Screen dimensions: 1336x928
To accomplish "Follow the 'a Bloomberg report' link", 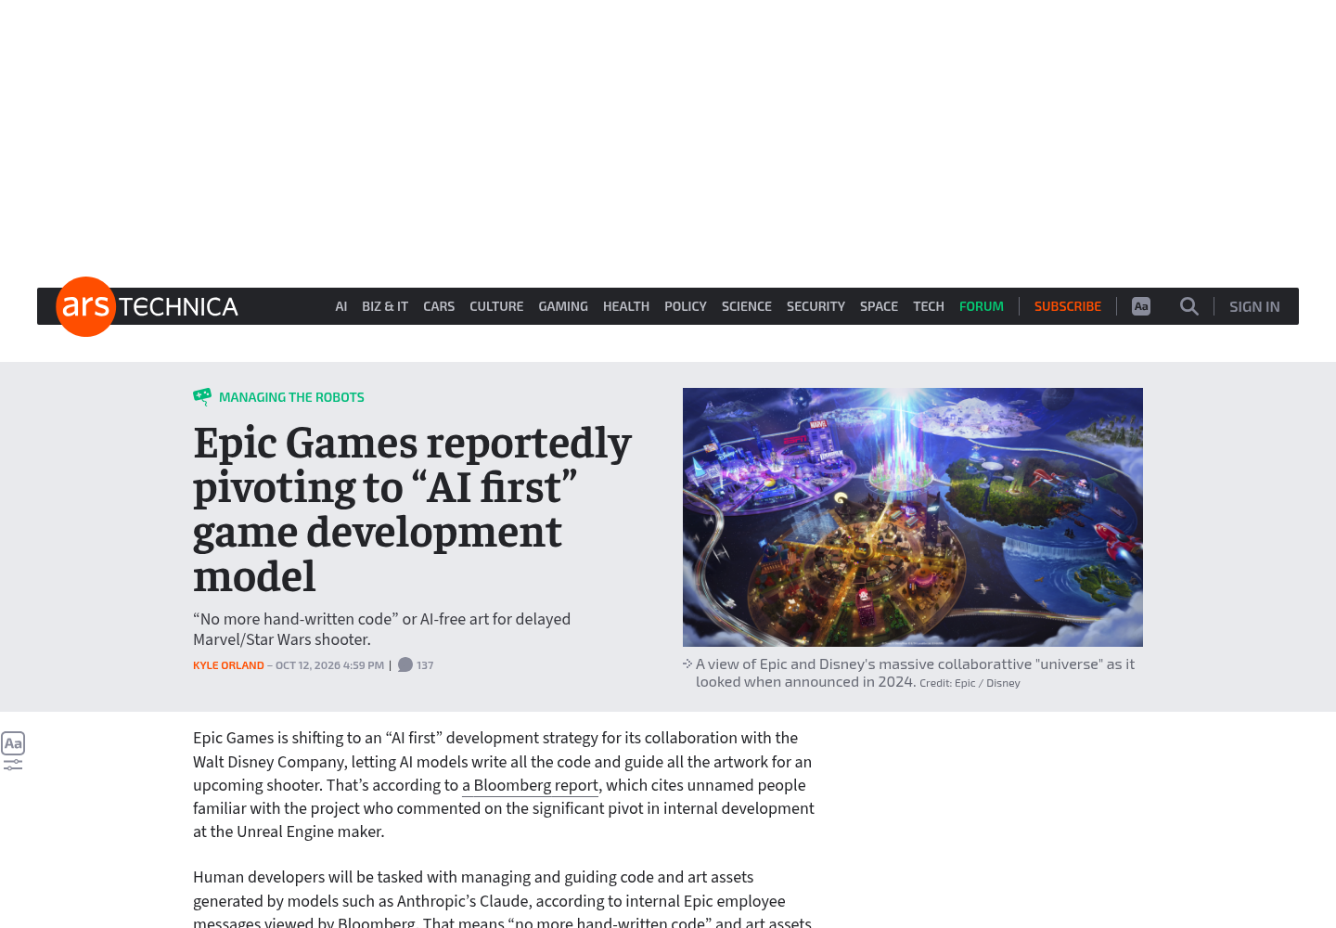I will [x=530, y=785].
